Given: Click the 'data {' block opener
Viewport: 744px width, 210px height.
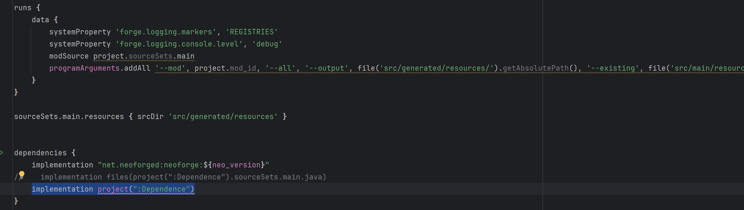Looking at the screenshot, I should [45, 20].
